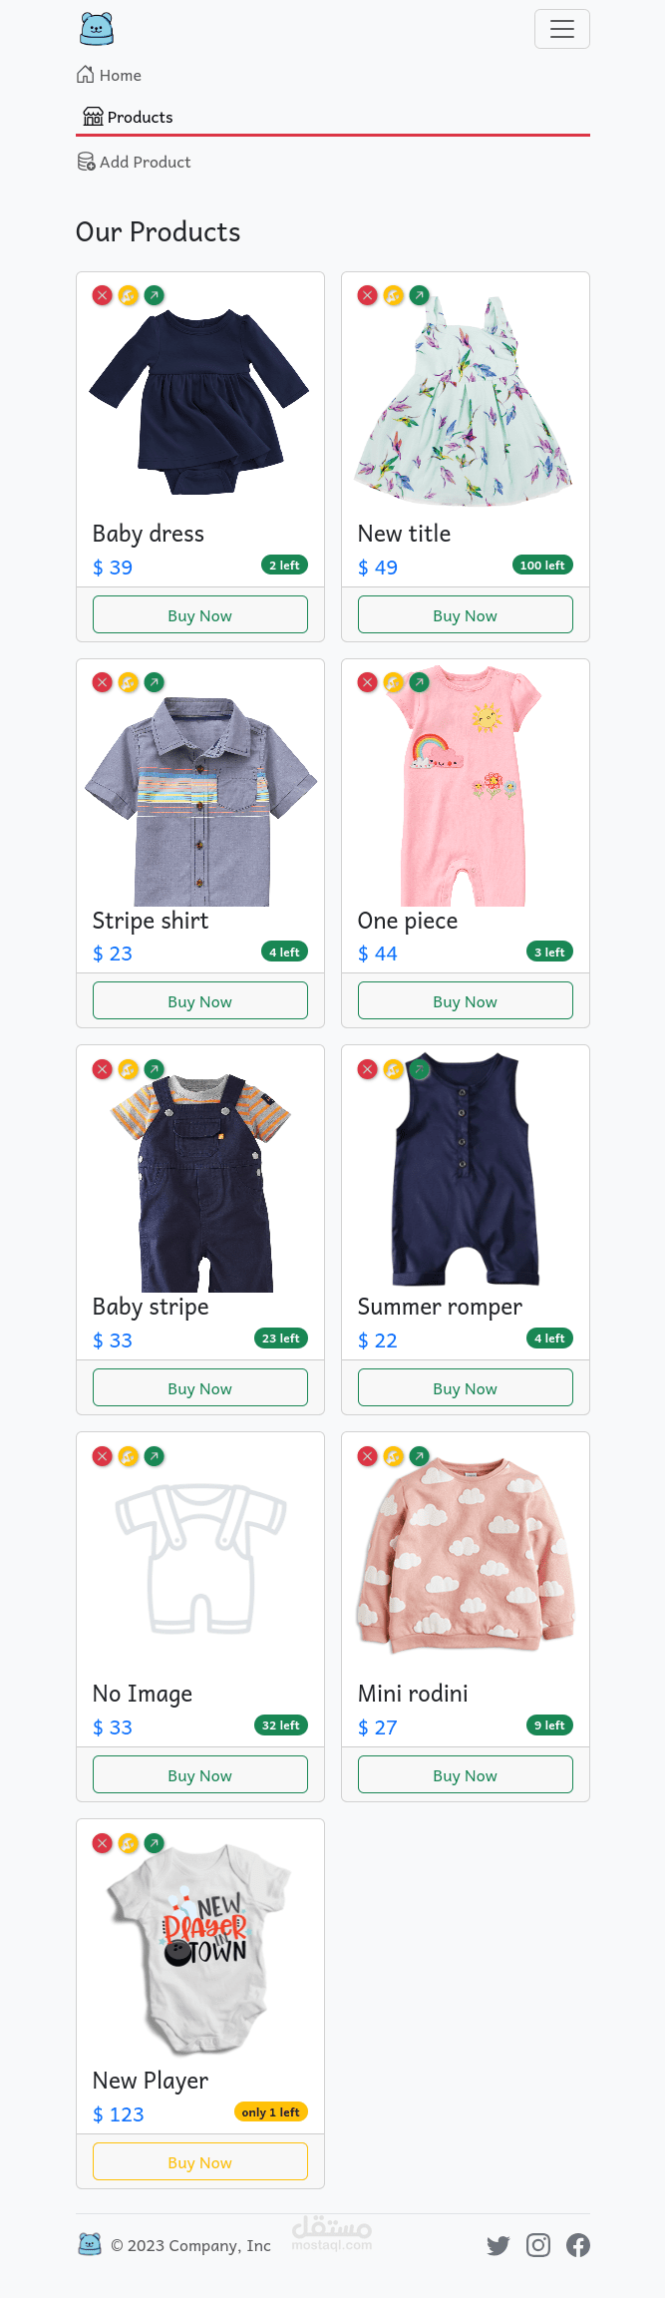This screenshot has width=665, height=2298.
Task: Edit the Baby stripe product (yellow icon)
Action: [129, 1069]
